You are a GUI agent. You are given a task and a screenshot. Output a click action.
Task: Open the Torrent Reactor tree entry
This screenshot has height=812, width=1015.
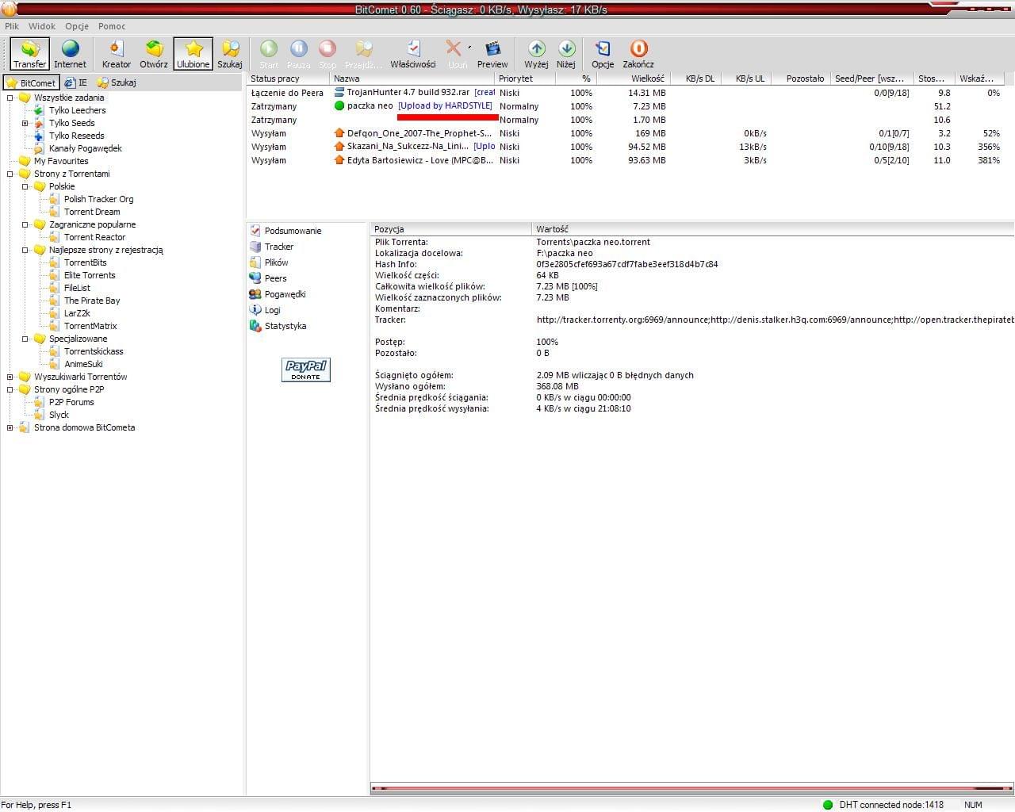[x=94, y=237]
